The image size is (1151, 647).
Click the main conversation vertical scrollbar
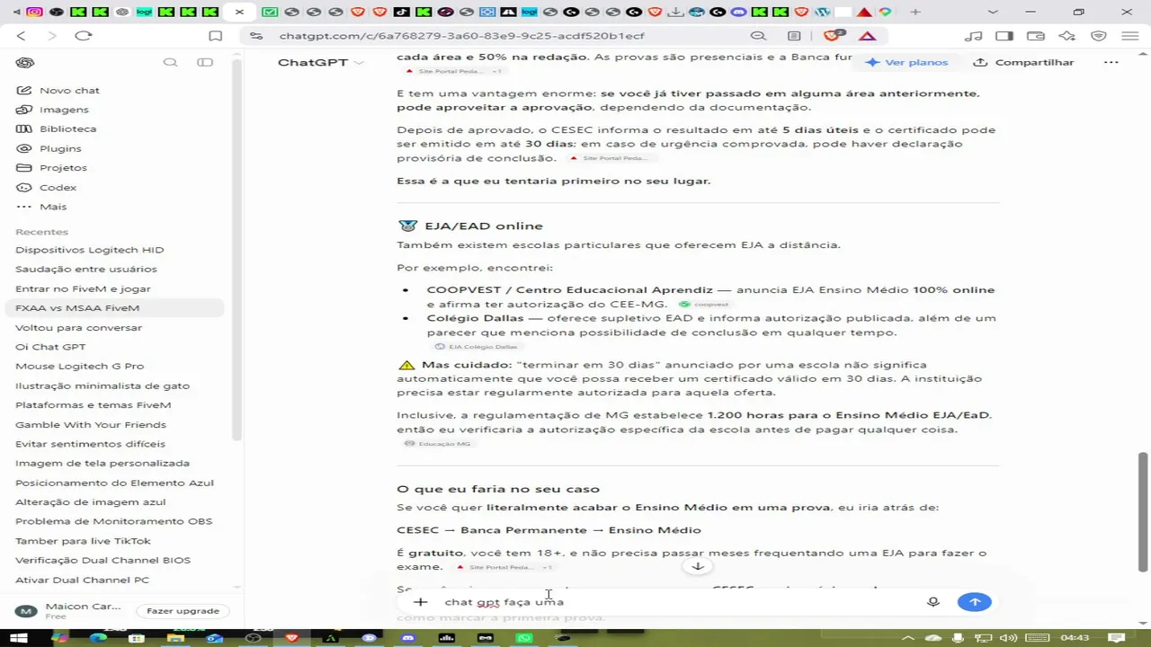coord(1143,510)
